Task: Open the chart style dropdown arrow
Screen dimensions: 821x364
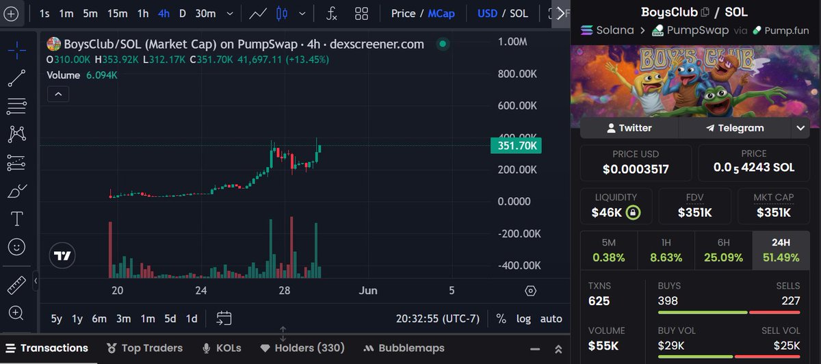Action: [x=301, y=13]
